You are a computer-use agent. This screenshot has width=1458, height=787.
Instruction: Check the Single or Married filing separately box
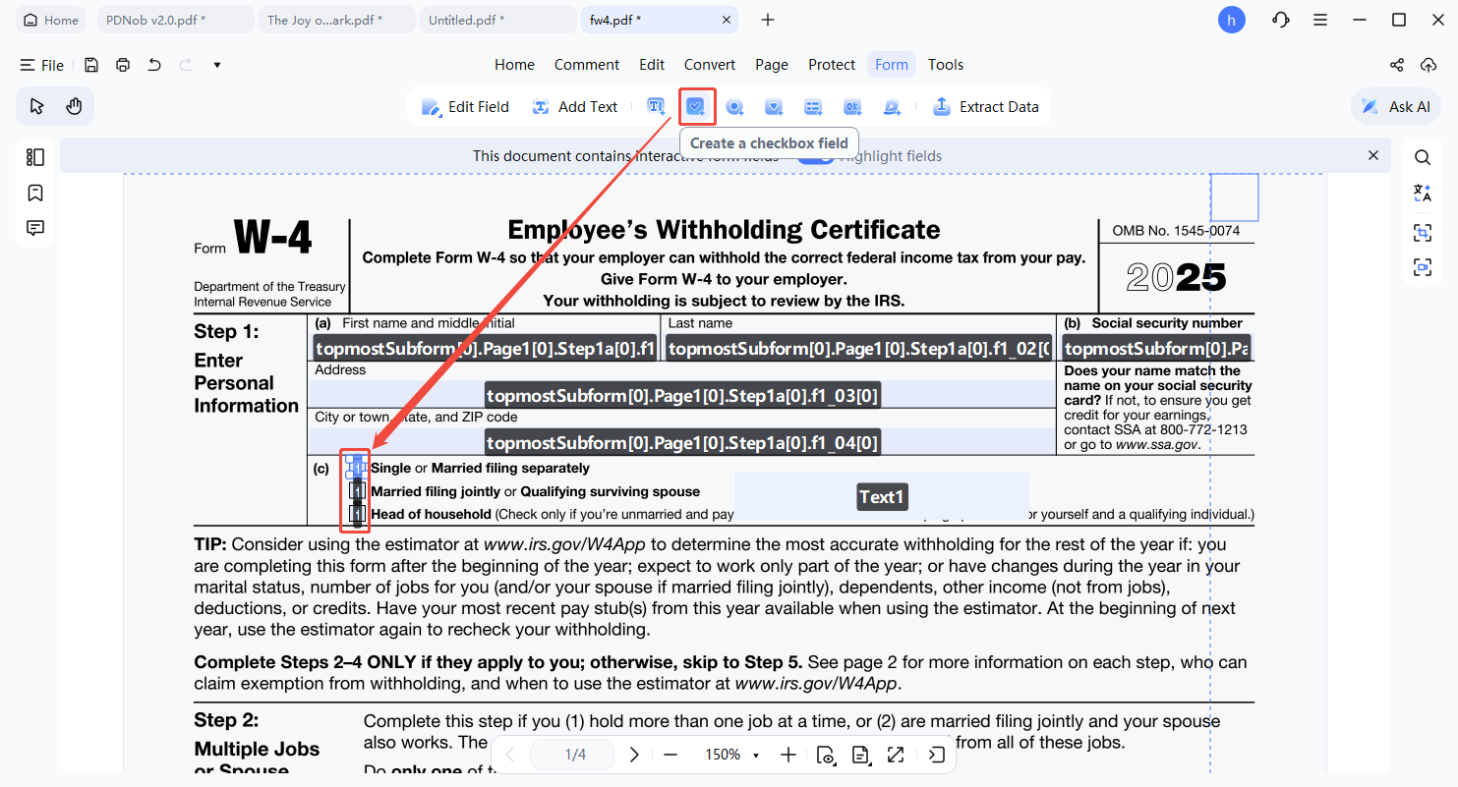point(355,469)
